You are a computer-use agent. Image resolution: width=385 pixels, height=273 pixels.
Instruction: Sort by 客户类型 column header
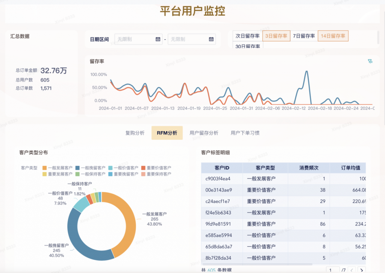[x=265, y=168]
